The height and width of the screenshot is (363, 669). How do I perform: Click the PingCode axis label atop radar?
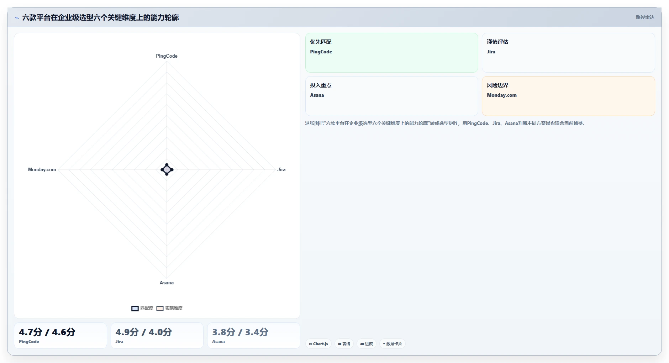(167, 56)
